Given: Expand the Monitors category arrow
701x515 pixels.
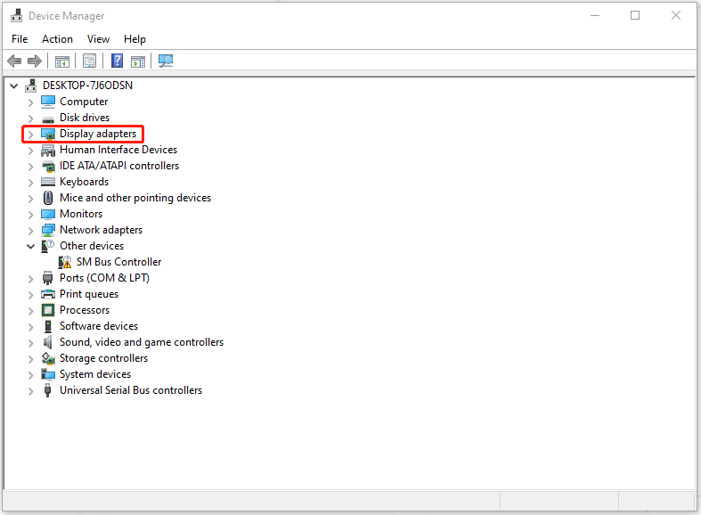Looking at the screenshot, I should pyautogui.click(x=30, y=215).
